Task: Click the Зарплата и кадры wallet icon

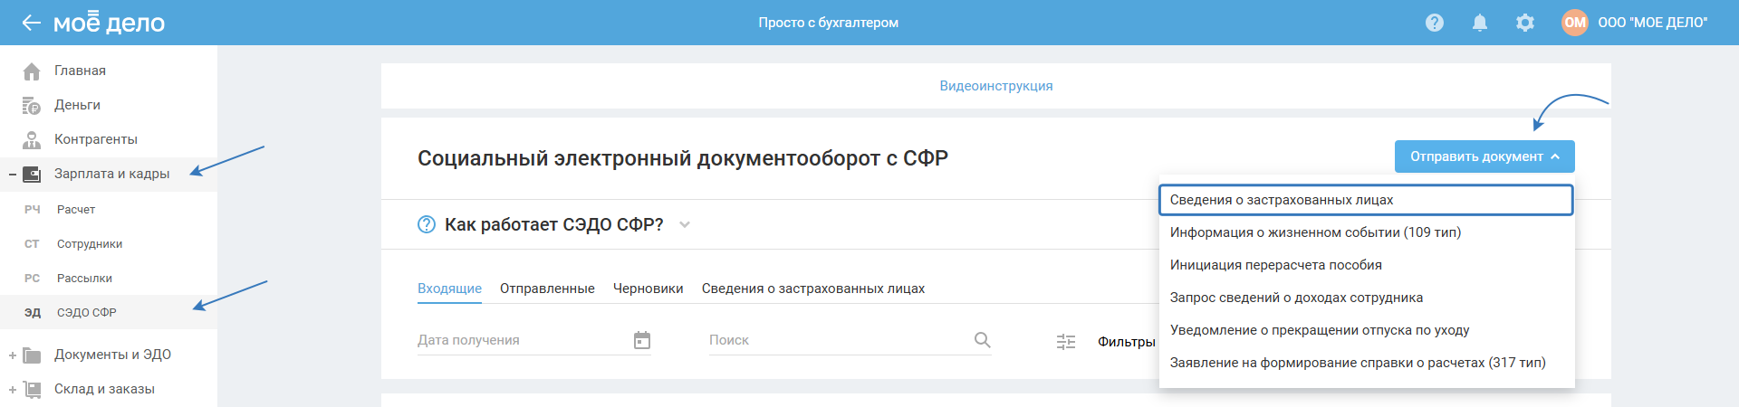Action: pyautogui.click(x=32, y=174)
